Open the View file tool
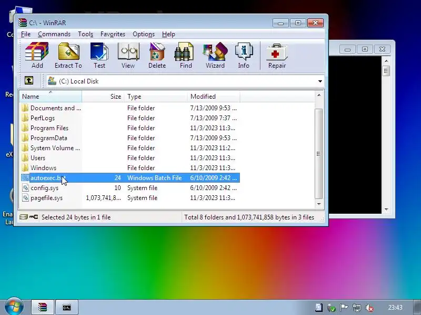 128,56
